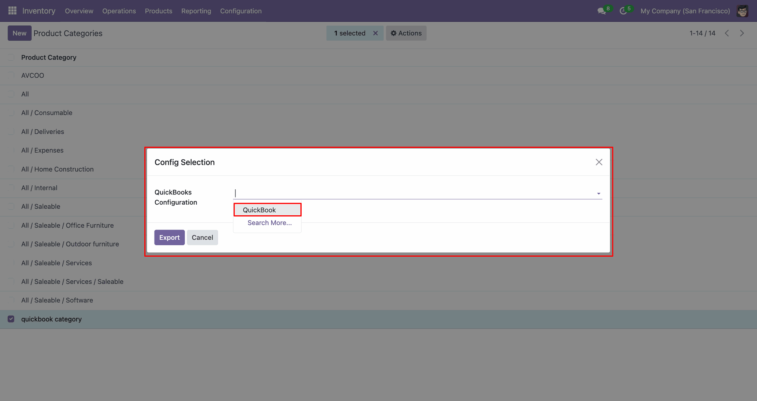
Task: Click Search More... in dropdown
Action: (x=270, y=223)
